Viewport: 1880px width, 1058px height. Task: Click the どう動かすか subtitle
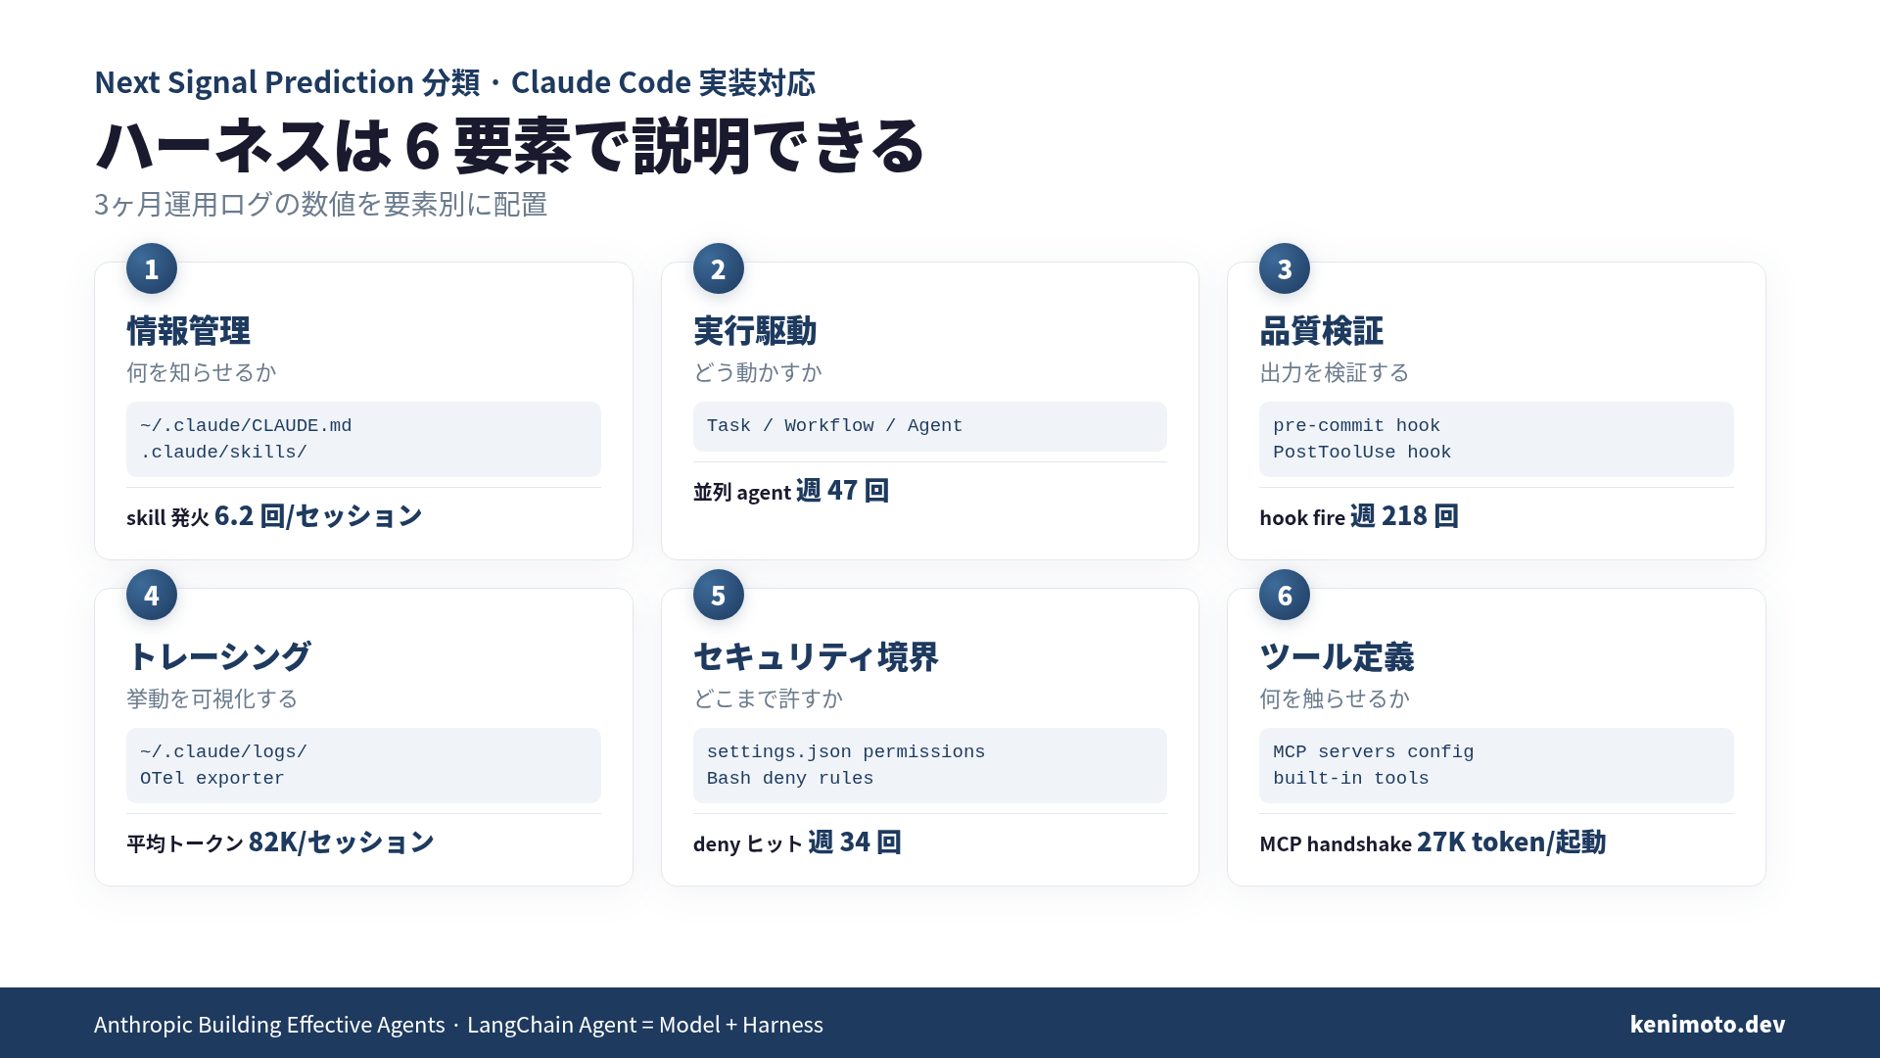pyautogui.click(x=758, y=372)
